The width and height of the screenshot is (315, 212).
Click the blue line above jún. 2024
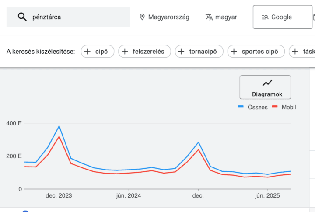coord(129,170)
